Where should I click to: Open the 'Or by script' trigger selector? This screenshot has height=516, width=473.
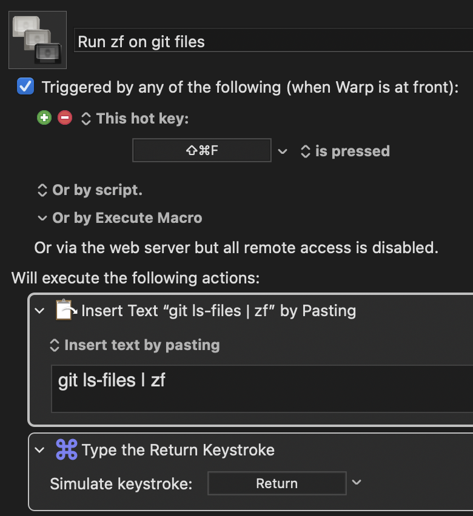tap(41, 190)
